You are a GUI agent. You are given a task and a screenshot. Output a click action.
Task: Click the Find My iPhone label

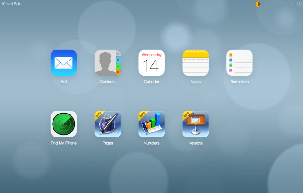point(63,143)
